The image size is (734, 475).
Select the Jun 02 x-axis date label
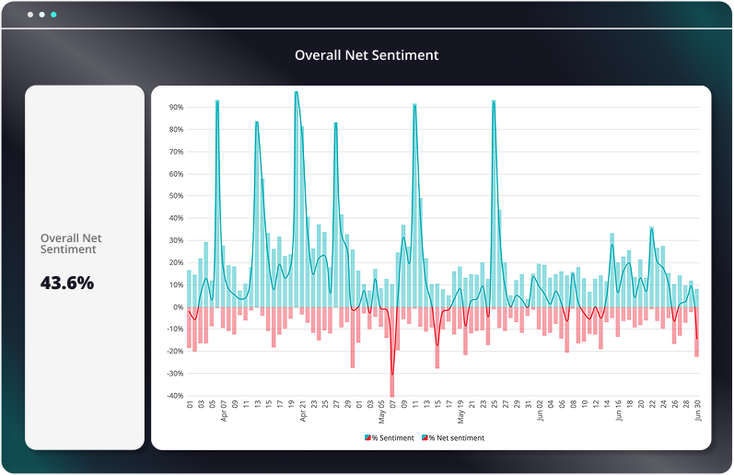tap(540, 412)
